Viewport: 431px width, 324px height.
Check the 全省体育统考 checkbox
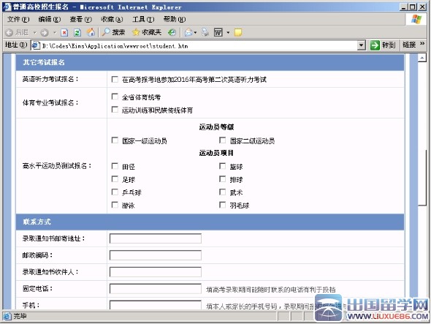tap(115, 97)
